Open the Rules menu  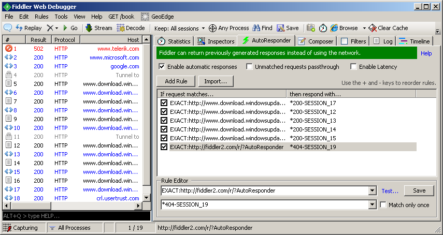pos(41,17)
